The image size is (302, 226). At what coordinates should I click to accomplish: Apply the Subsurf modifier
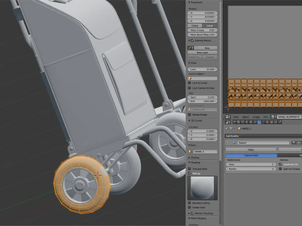click(x=251, y=149)
